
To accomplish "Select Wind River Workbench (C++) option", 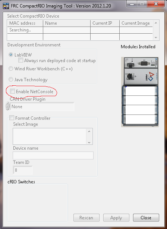I will (11, 68).
